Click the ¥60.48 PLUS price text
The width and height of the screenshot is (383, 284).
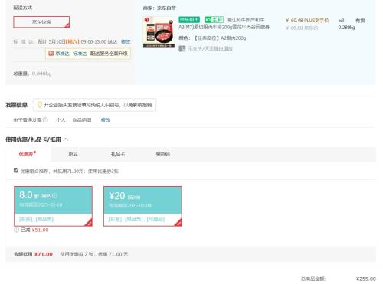tap(307, 21)
